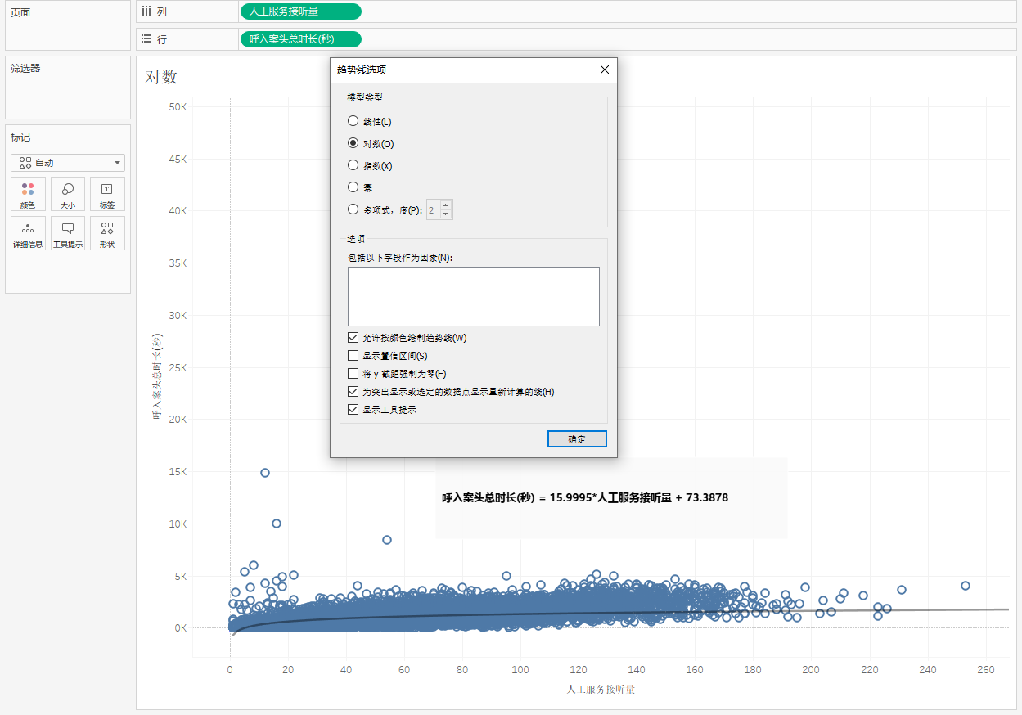Click the 确定 button
The height and width of the screenshot is (715, 1022).
[x=577, y=439]
